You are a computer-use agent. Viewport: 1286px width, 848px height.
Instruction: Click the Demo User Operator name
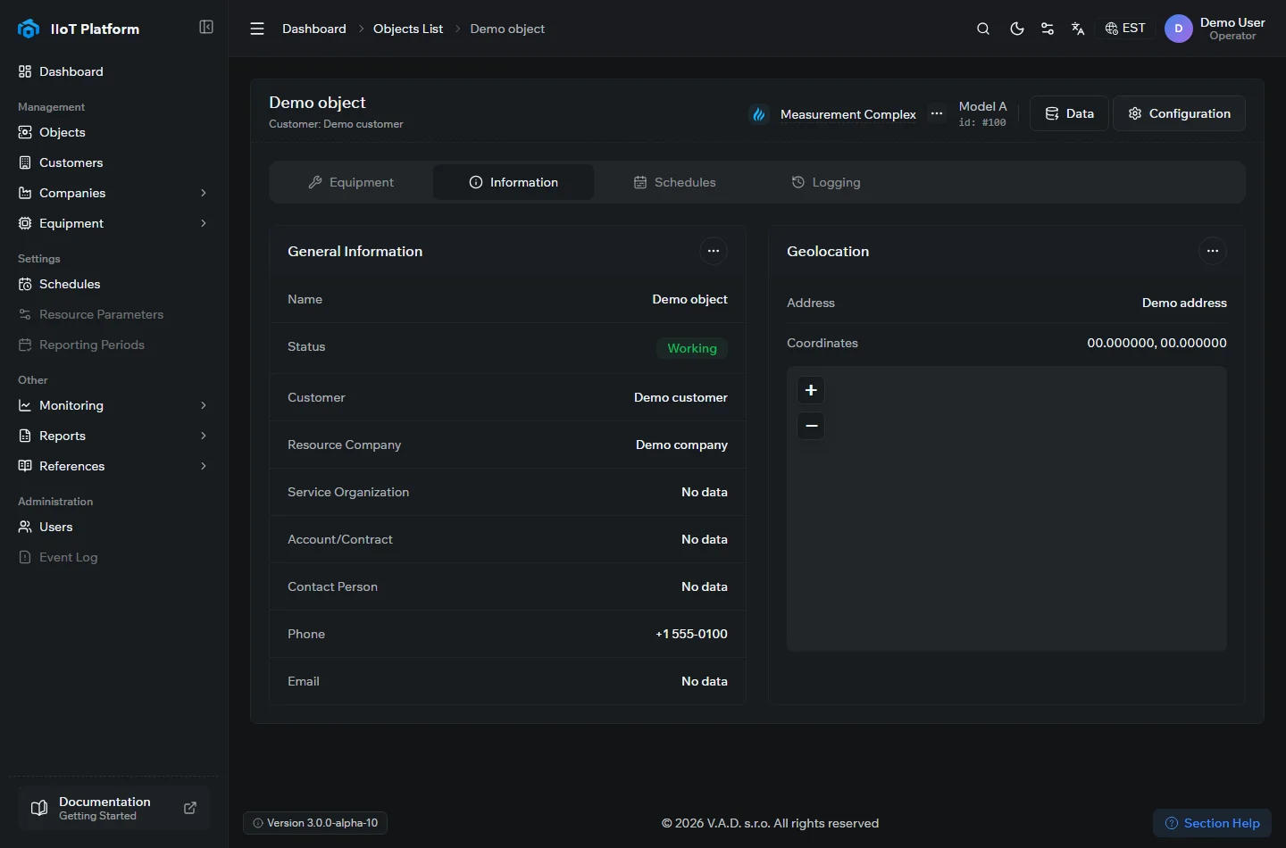point(1232,29)
